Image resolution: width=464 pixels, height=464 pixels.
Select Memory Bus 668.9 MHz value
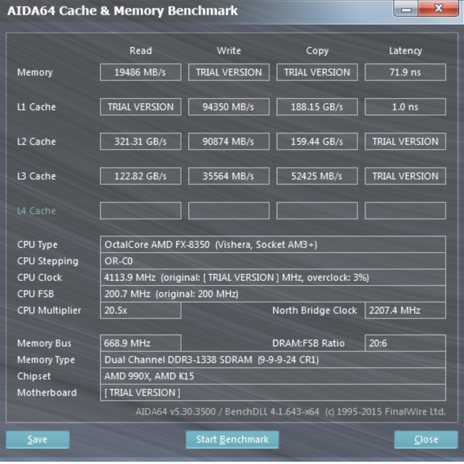pos(141,343)
